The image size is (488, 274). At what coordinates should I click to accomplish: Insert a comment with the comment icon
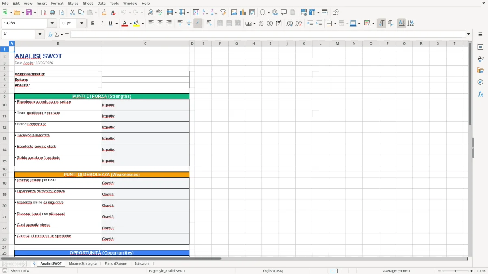tap(284, 12)
